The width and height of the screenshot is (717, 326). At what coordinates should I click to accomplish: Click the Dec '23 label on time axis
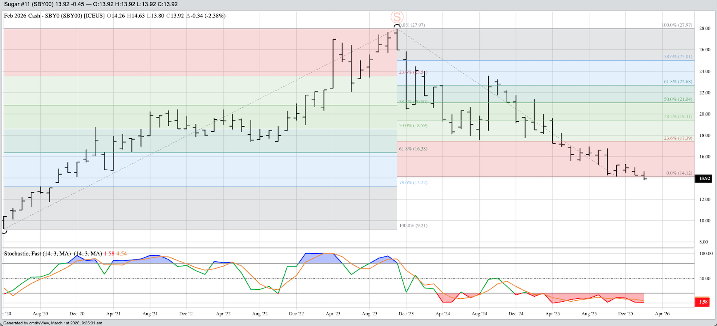[406, 314]
